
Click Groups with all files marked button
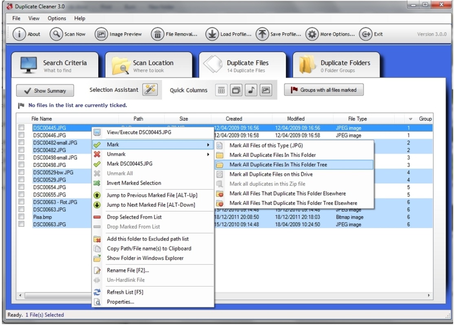click(324, 90)
